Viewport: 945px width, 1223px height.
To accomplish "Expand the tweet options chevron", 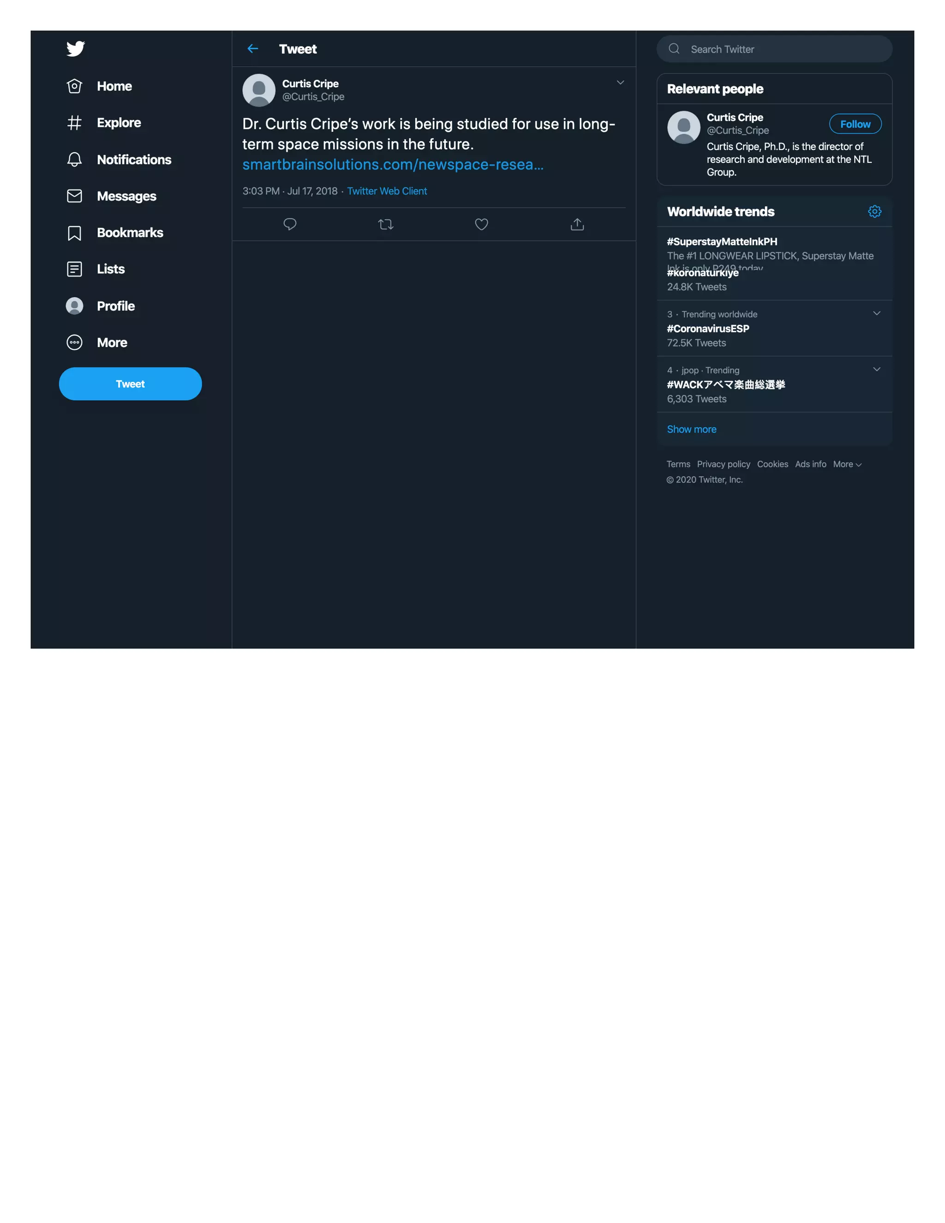I will pos(620,82).
